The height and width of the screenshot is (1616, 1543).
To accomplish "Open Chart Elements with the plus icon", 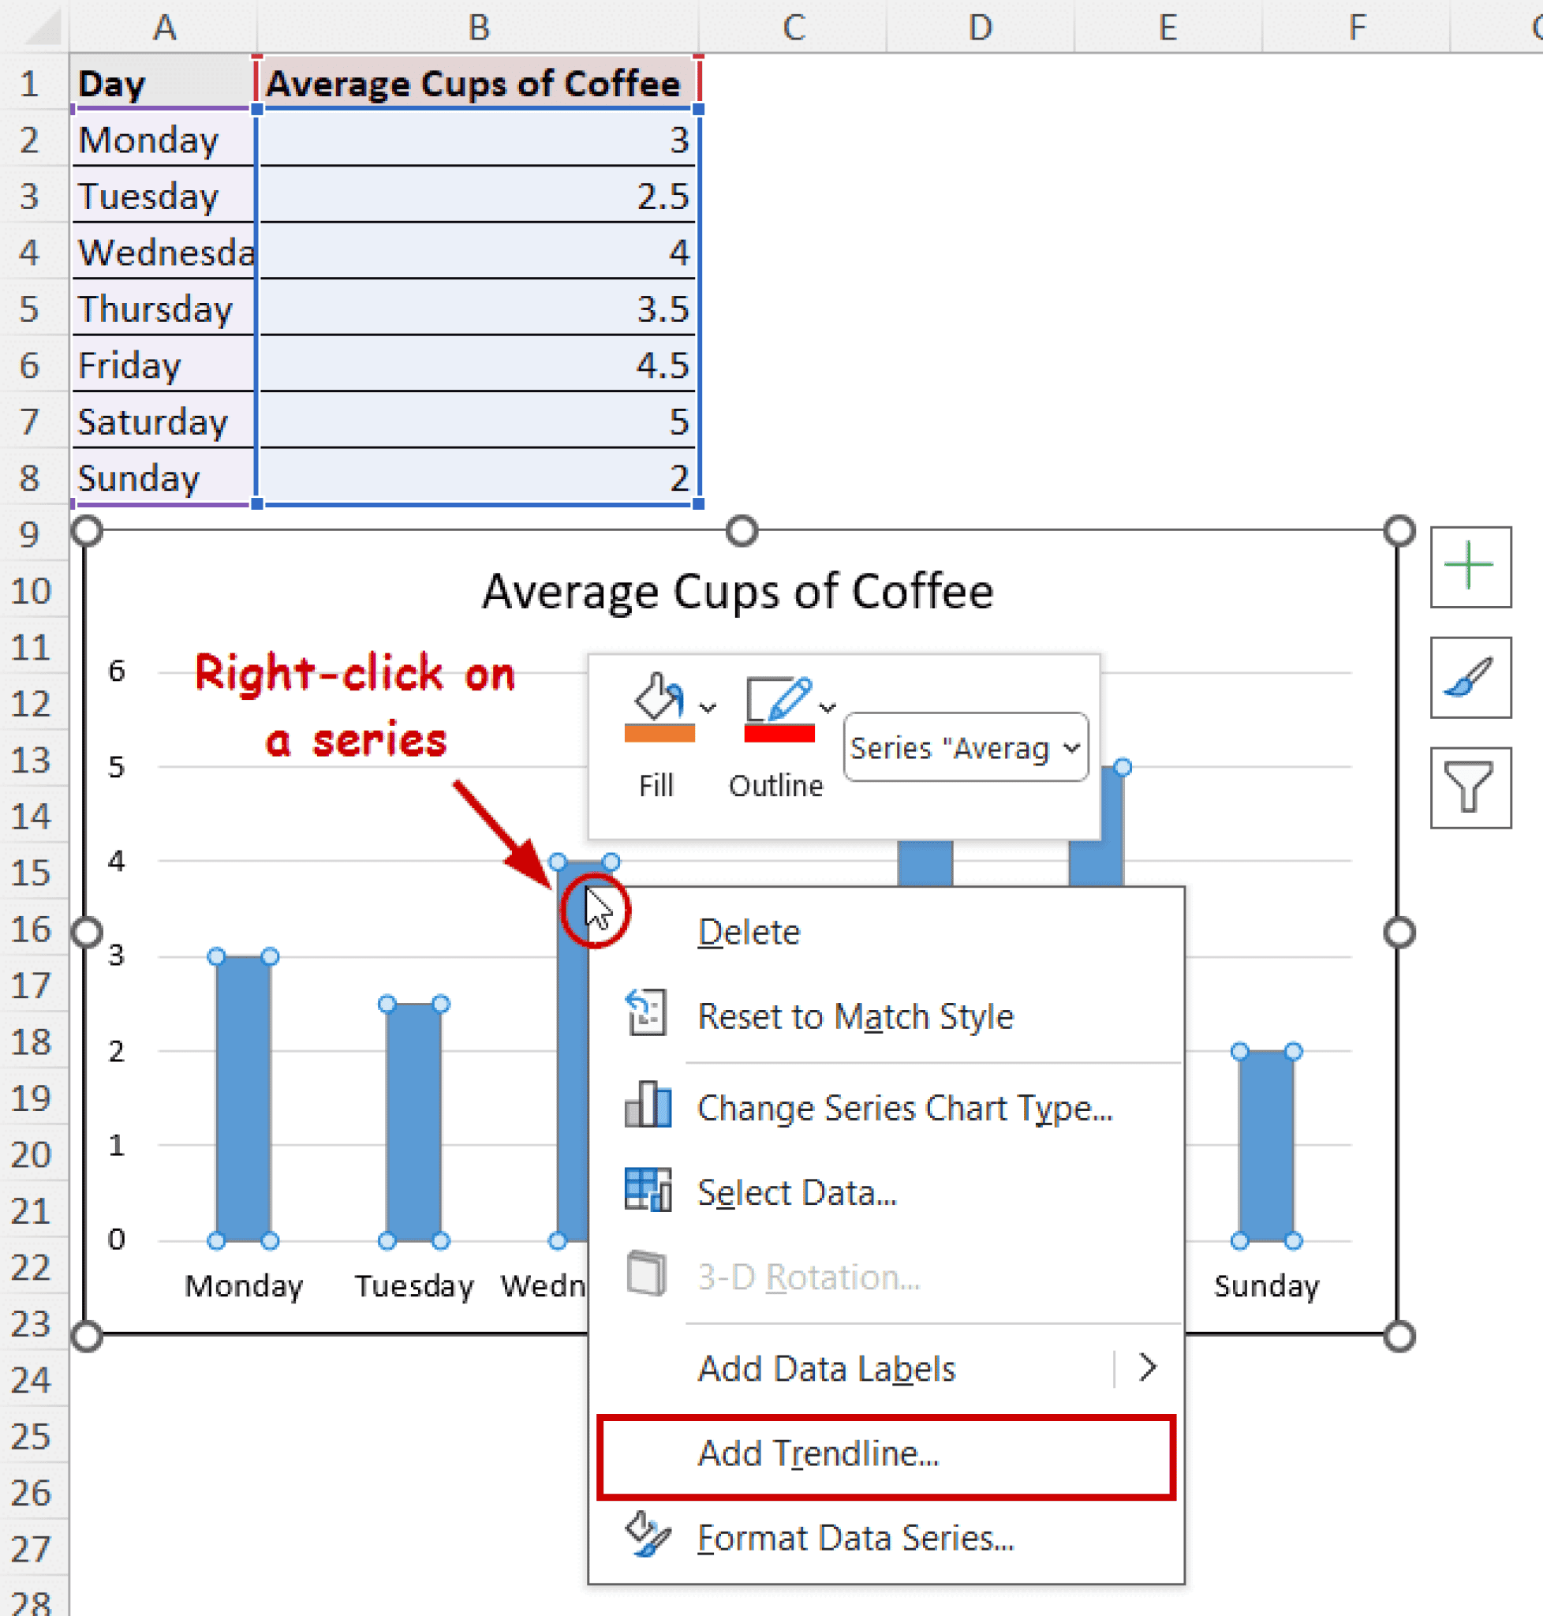I will point(1471,565).
